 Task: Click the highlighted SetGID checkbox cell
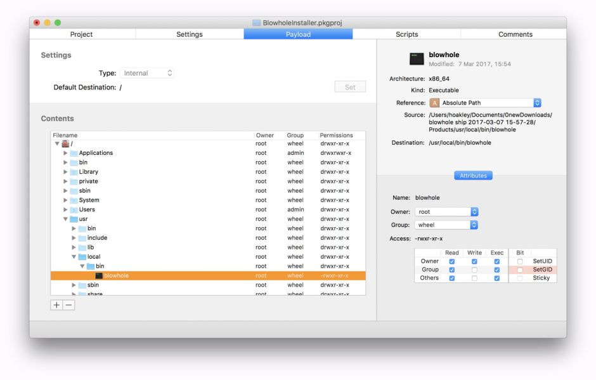[520, 270]
